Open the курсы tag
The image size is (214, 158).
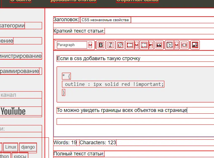pos(20,156)
